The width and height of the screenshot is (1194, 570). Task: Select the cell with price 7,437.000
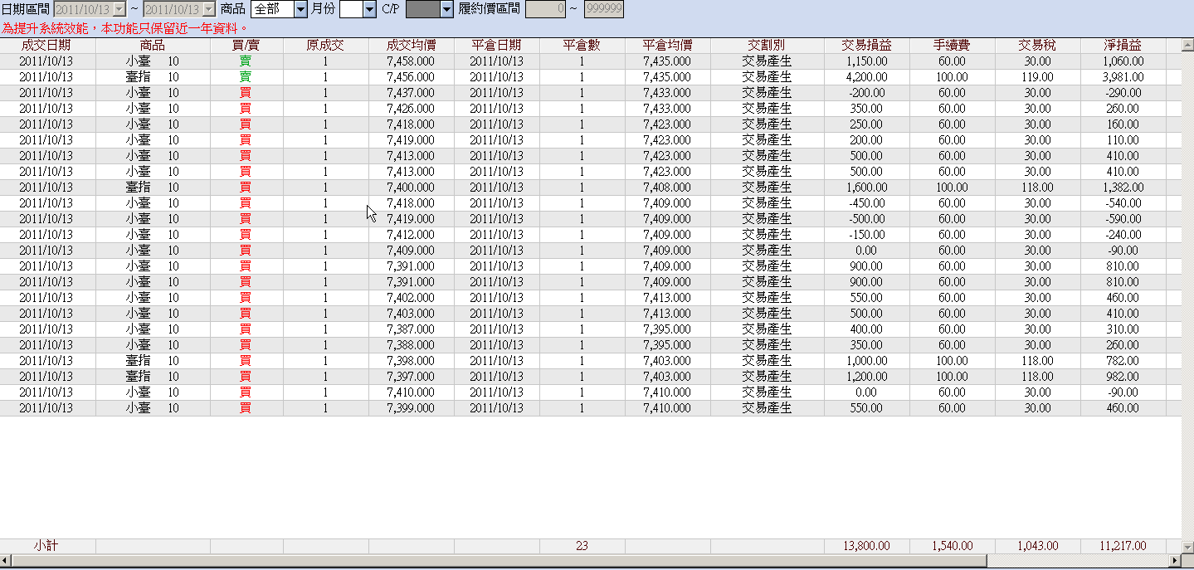pyautogui.click(x=412, y=92)
